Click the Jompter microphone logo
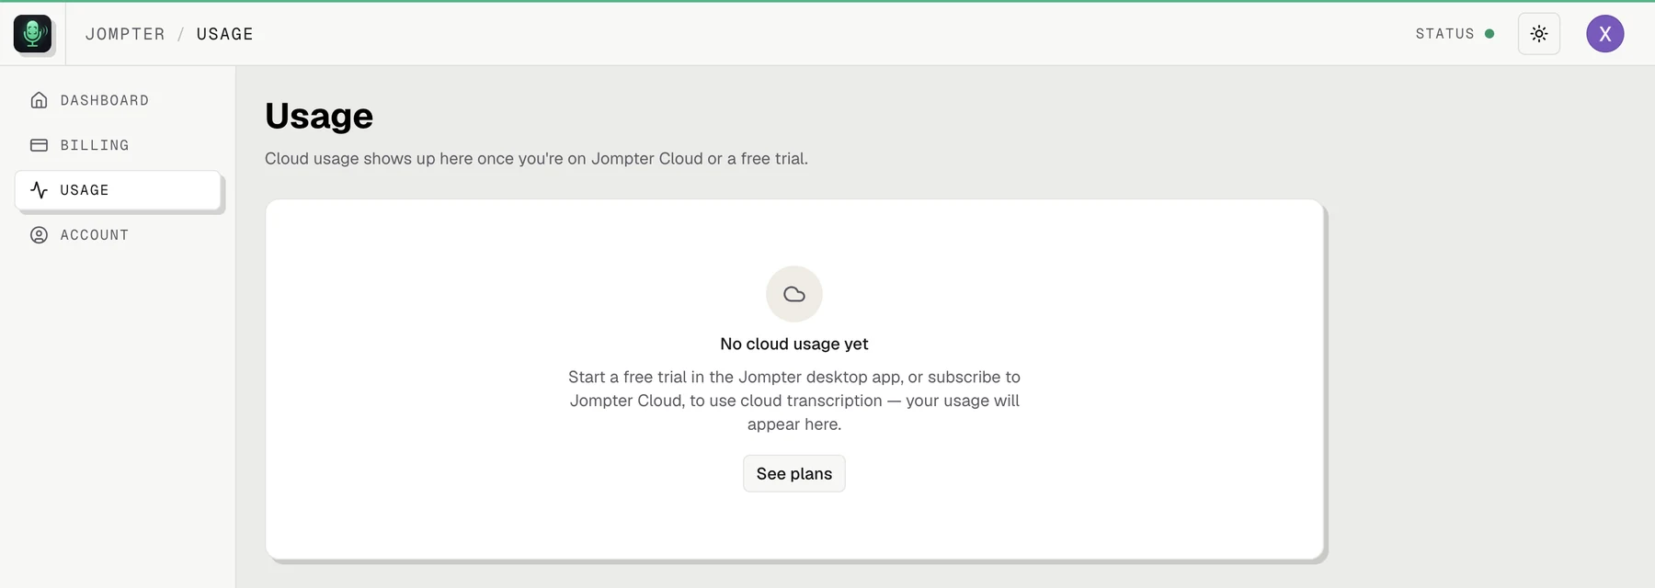1655x588 pixels. click(x=33, y=34)
